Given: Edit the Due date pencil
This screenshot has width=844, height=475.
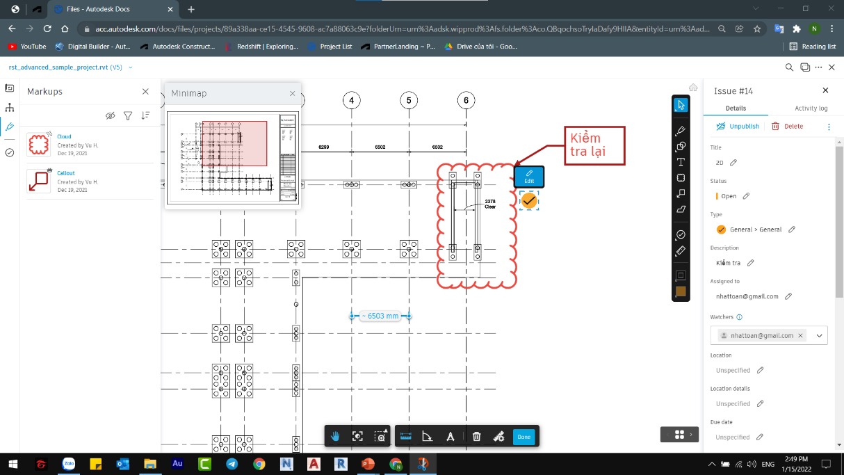Looking at the screenshot, I should 760,437.
